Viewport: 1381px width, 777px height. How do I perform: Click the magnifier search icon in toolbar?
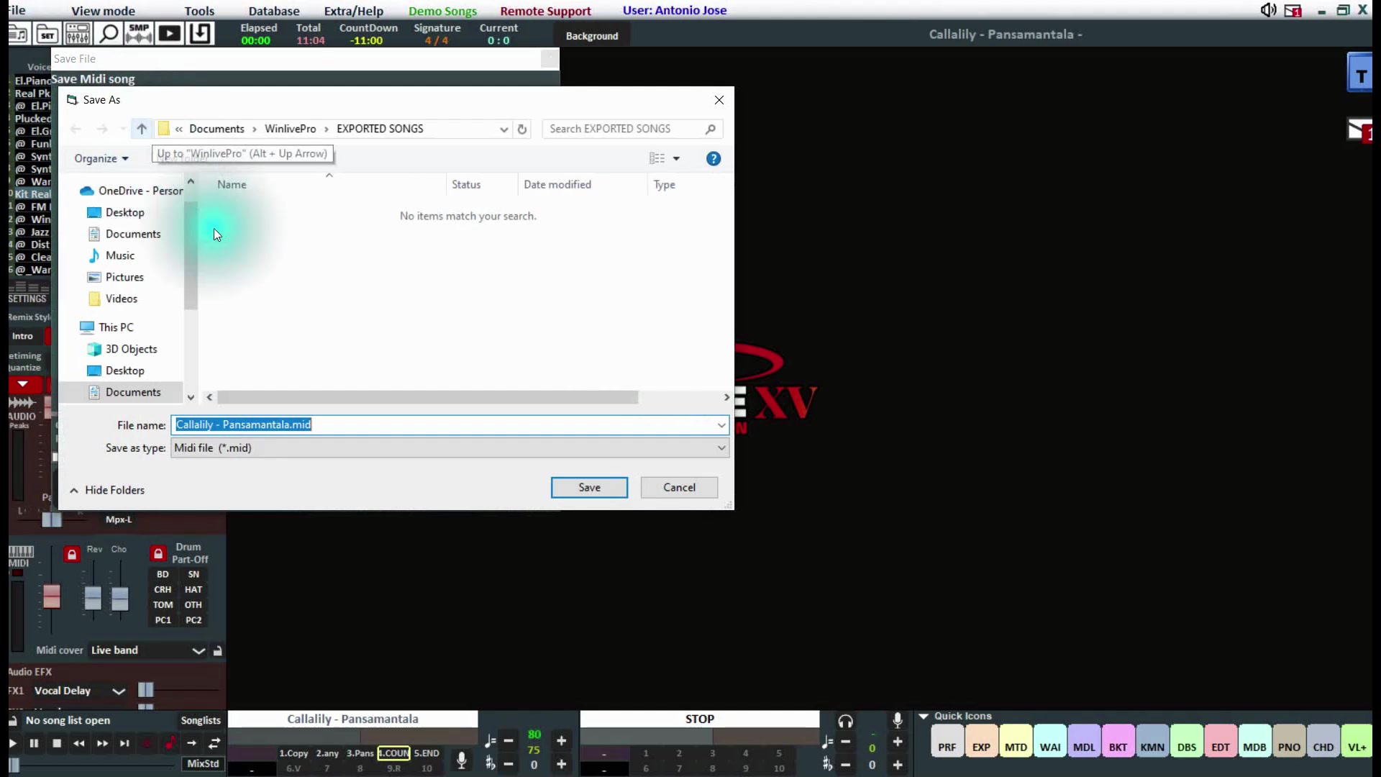click(x=109, y=34)
